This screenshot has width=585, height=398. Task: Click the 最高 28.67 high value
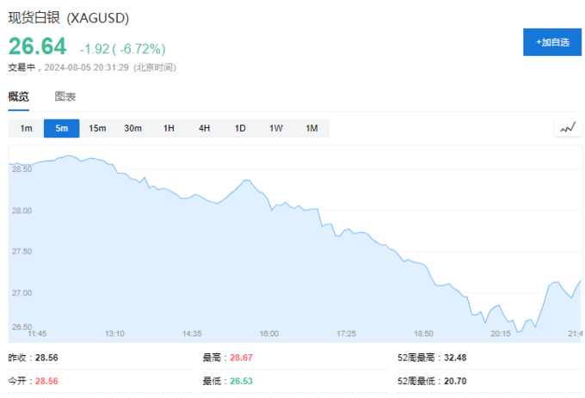pyautogui.click(x=239, y=357)
